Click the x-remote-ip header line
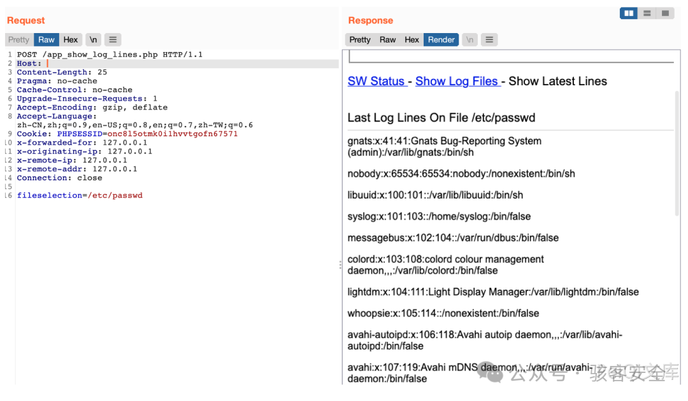688x401 pixels. tap(72, 160)
